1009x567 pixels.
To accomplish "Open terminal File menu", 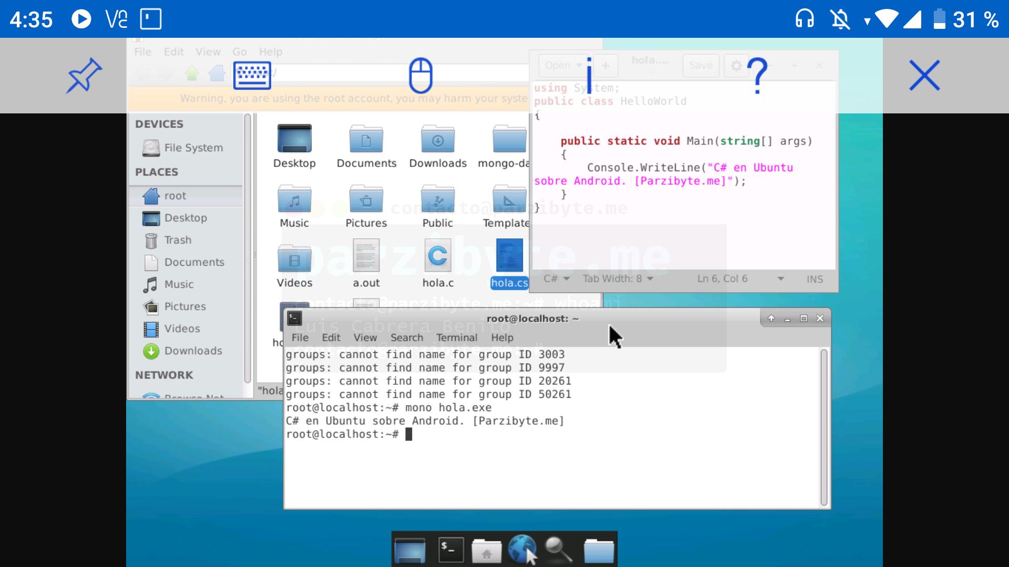I will click(300, 338).
